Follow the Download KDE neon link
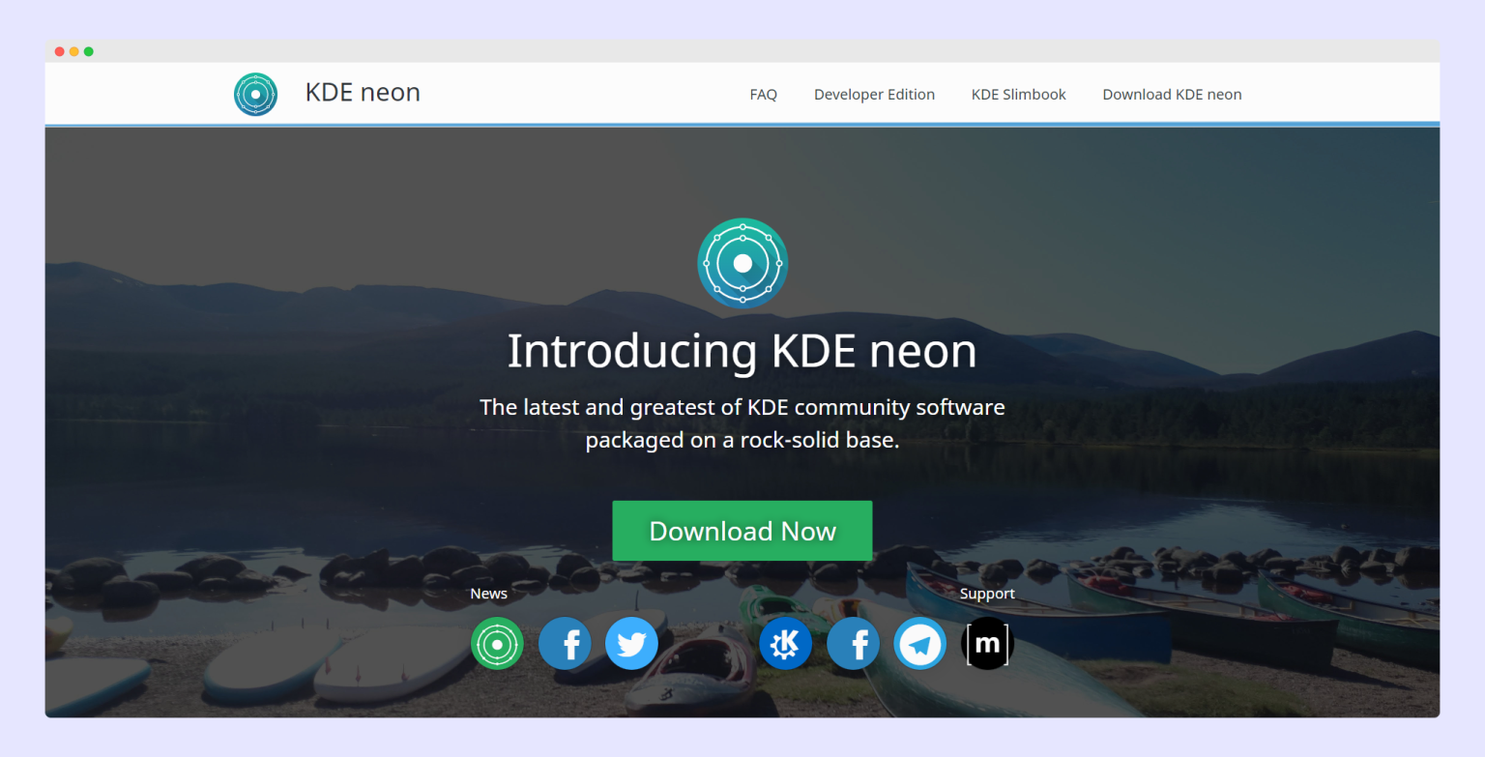Screen dimensions: 1485x757 tap(1172, 94)
